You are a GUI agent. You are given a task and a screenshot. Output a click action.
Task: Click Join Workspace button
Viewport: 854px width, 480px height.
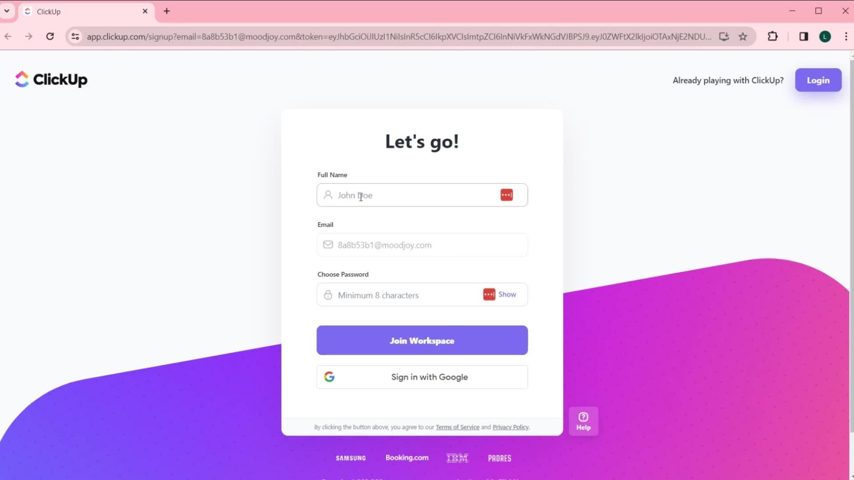[x=422, y=340]
